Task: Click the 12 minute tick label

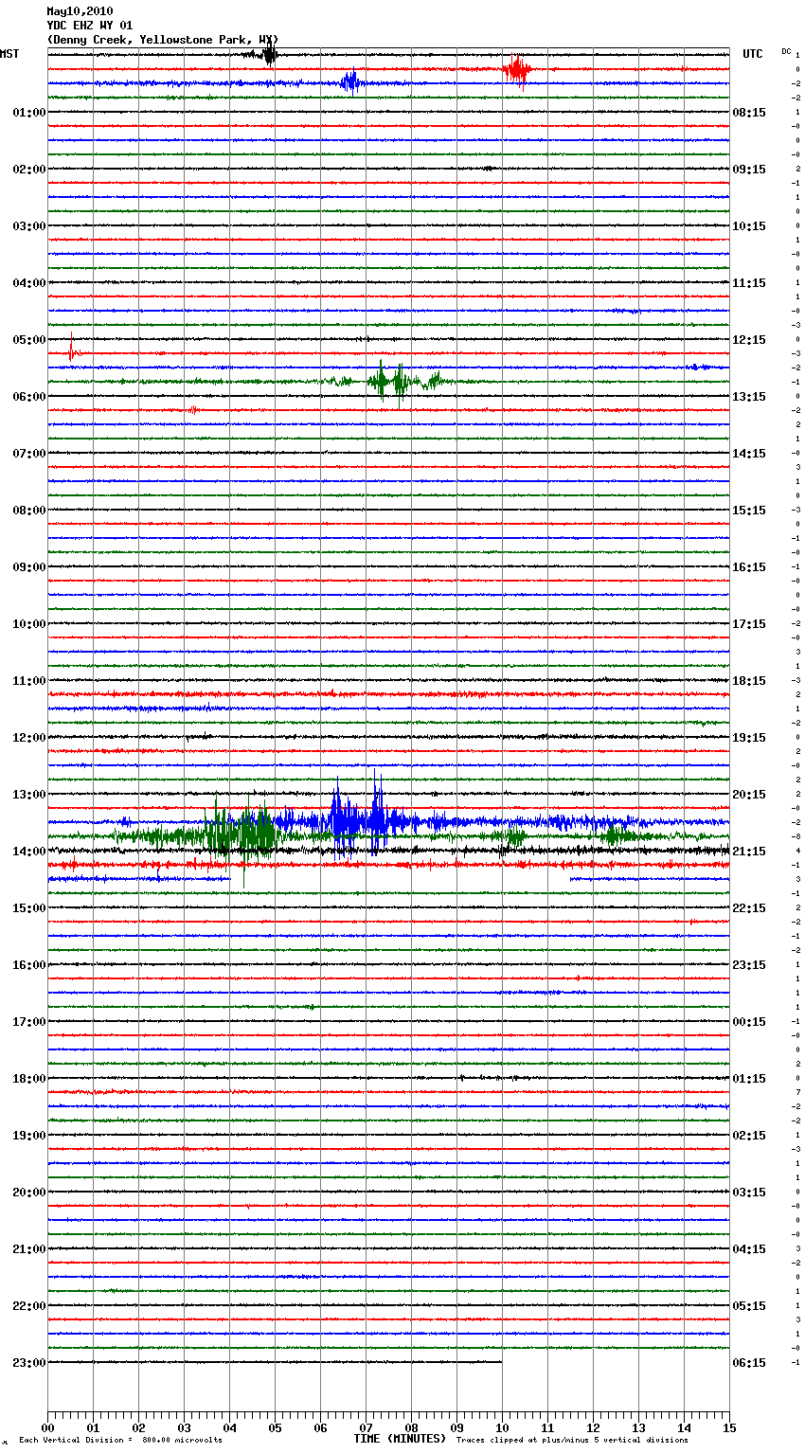Action: [x=593, y=1428]
